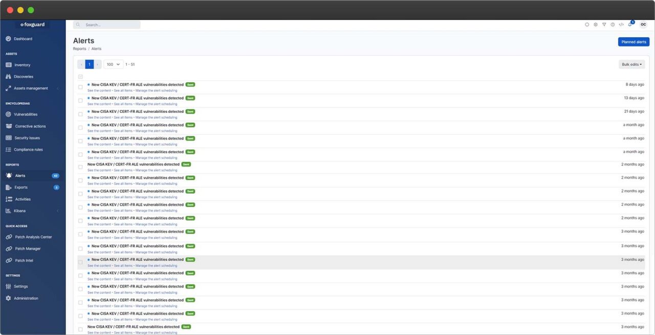655x335 pixels.
Task: Open the 100 per page dropdown
Action: pyautogui.click(x=114, y=64)
